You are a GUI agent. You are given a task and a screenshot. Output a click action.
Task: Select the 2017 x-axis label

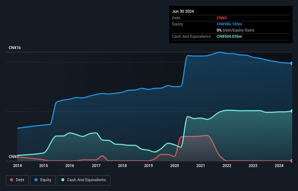[x=96, y=166]
